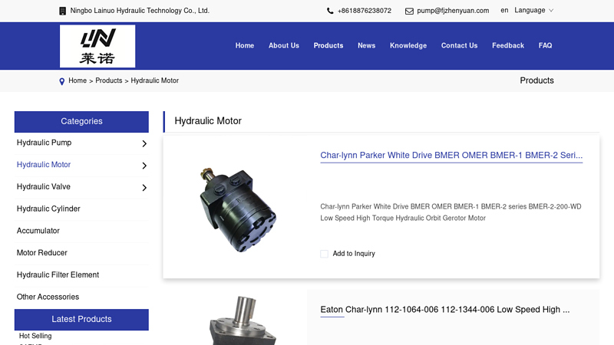Screen dimensions: 614x345
Task: Click the email pump@fjzhenyuan.com
Action: (x=453, y=11)
